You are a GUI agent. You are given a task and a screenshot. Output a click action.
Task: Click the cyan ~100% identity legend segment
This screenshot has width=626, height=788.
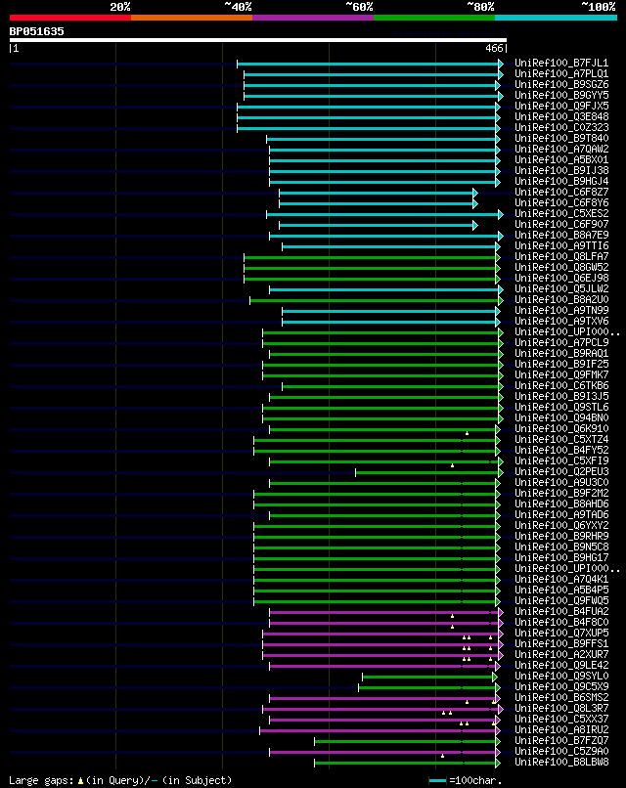point(557,18)
